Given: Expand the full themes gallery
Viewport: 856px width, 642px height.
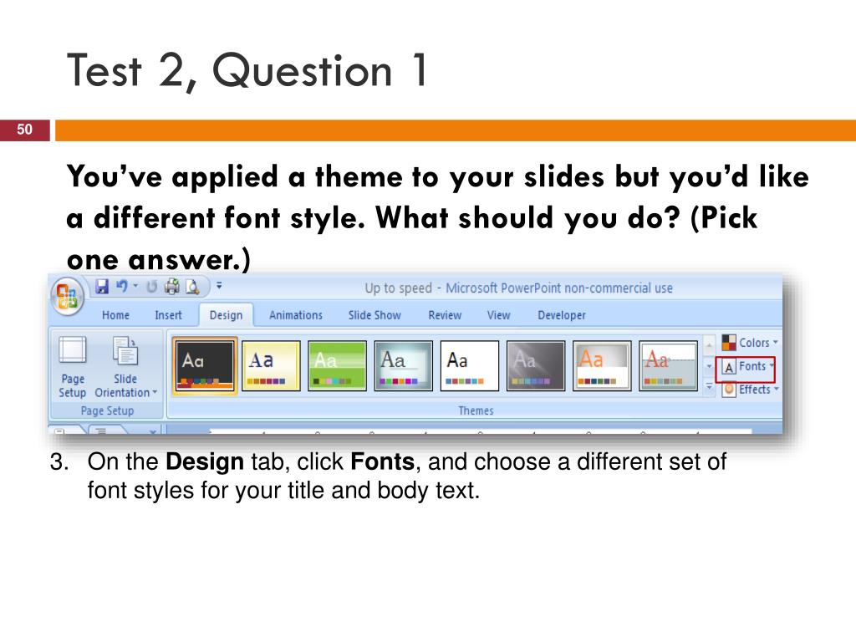Looking at the screenshot, I should pyautogui.click(x=709, y=388).
